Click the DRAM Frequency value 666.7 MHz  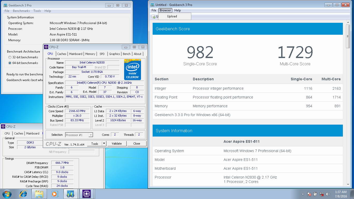coord(62,163)
